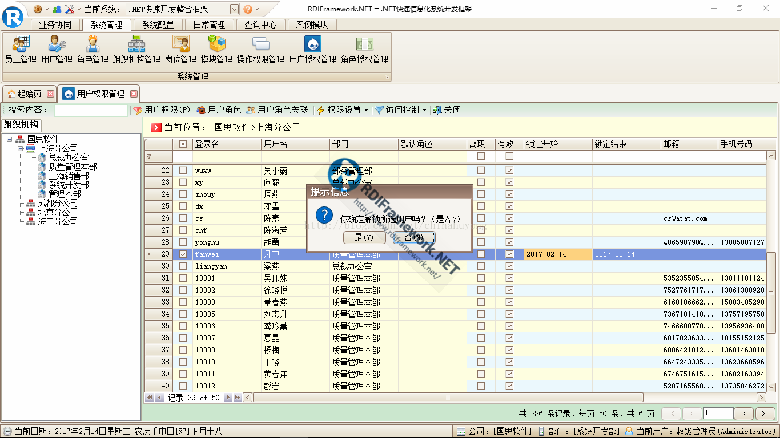Click 用户权限(P) toolbar button
780x438 pixels.
pyautogui.click(x=162, y=110)
